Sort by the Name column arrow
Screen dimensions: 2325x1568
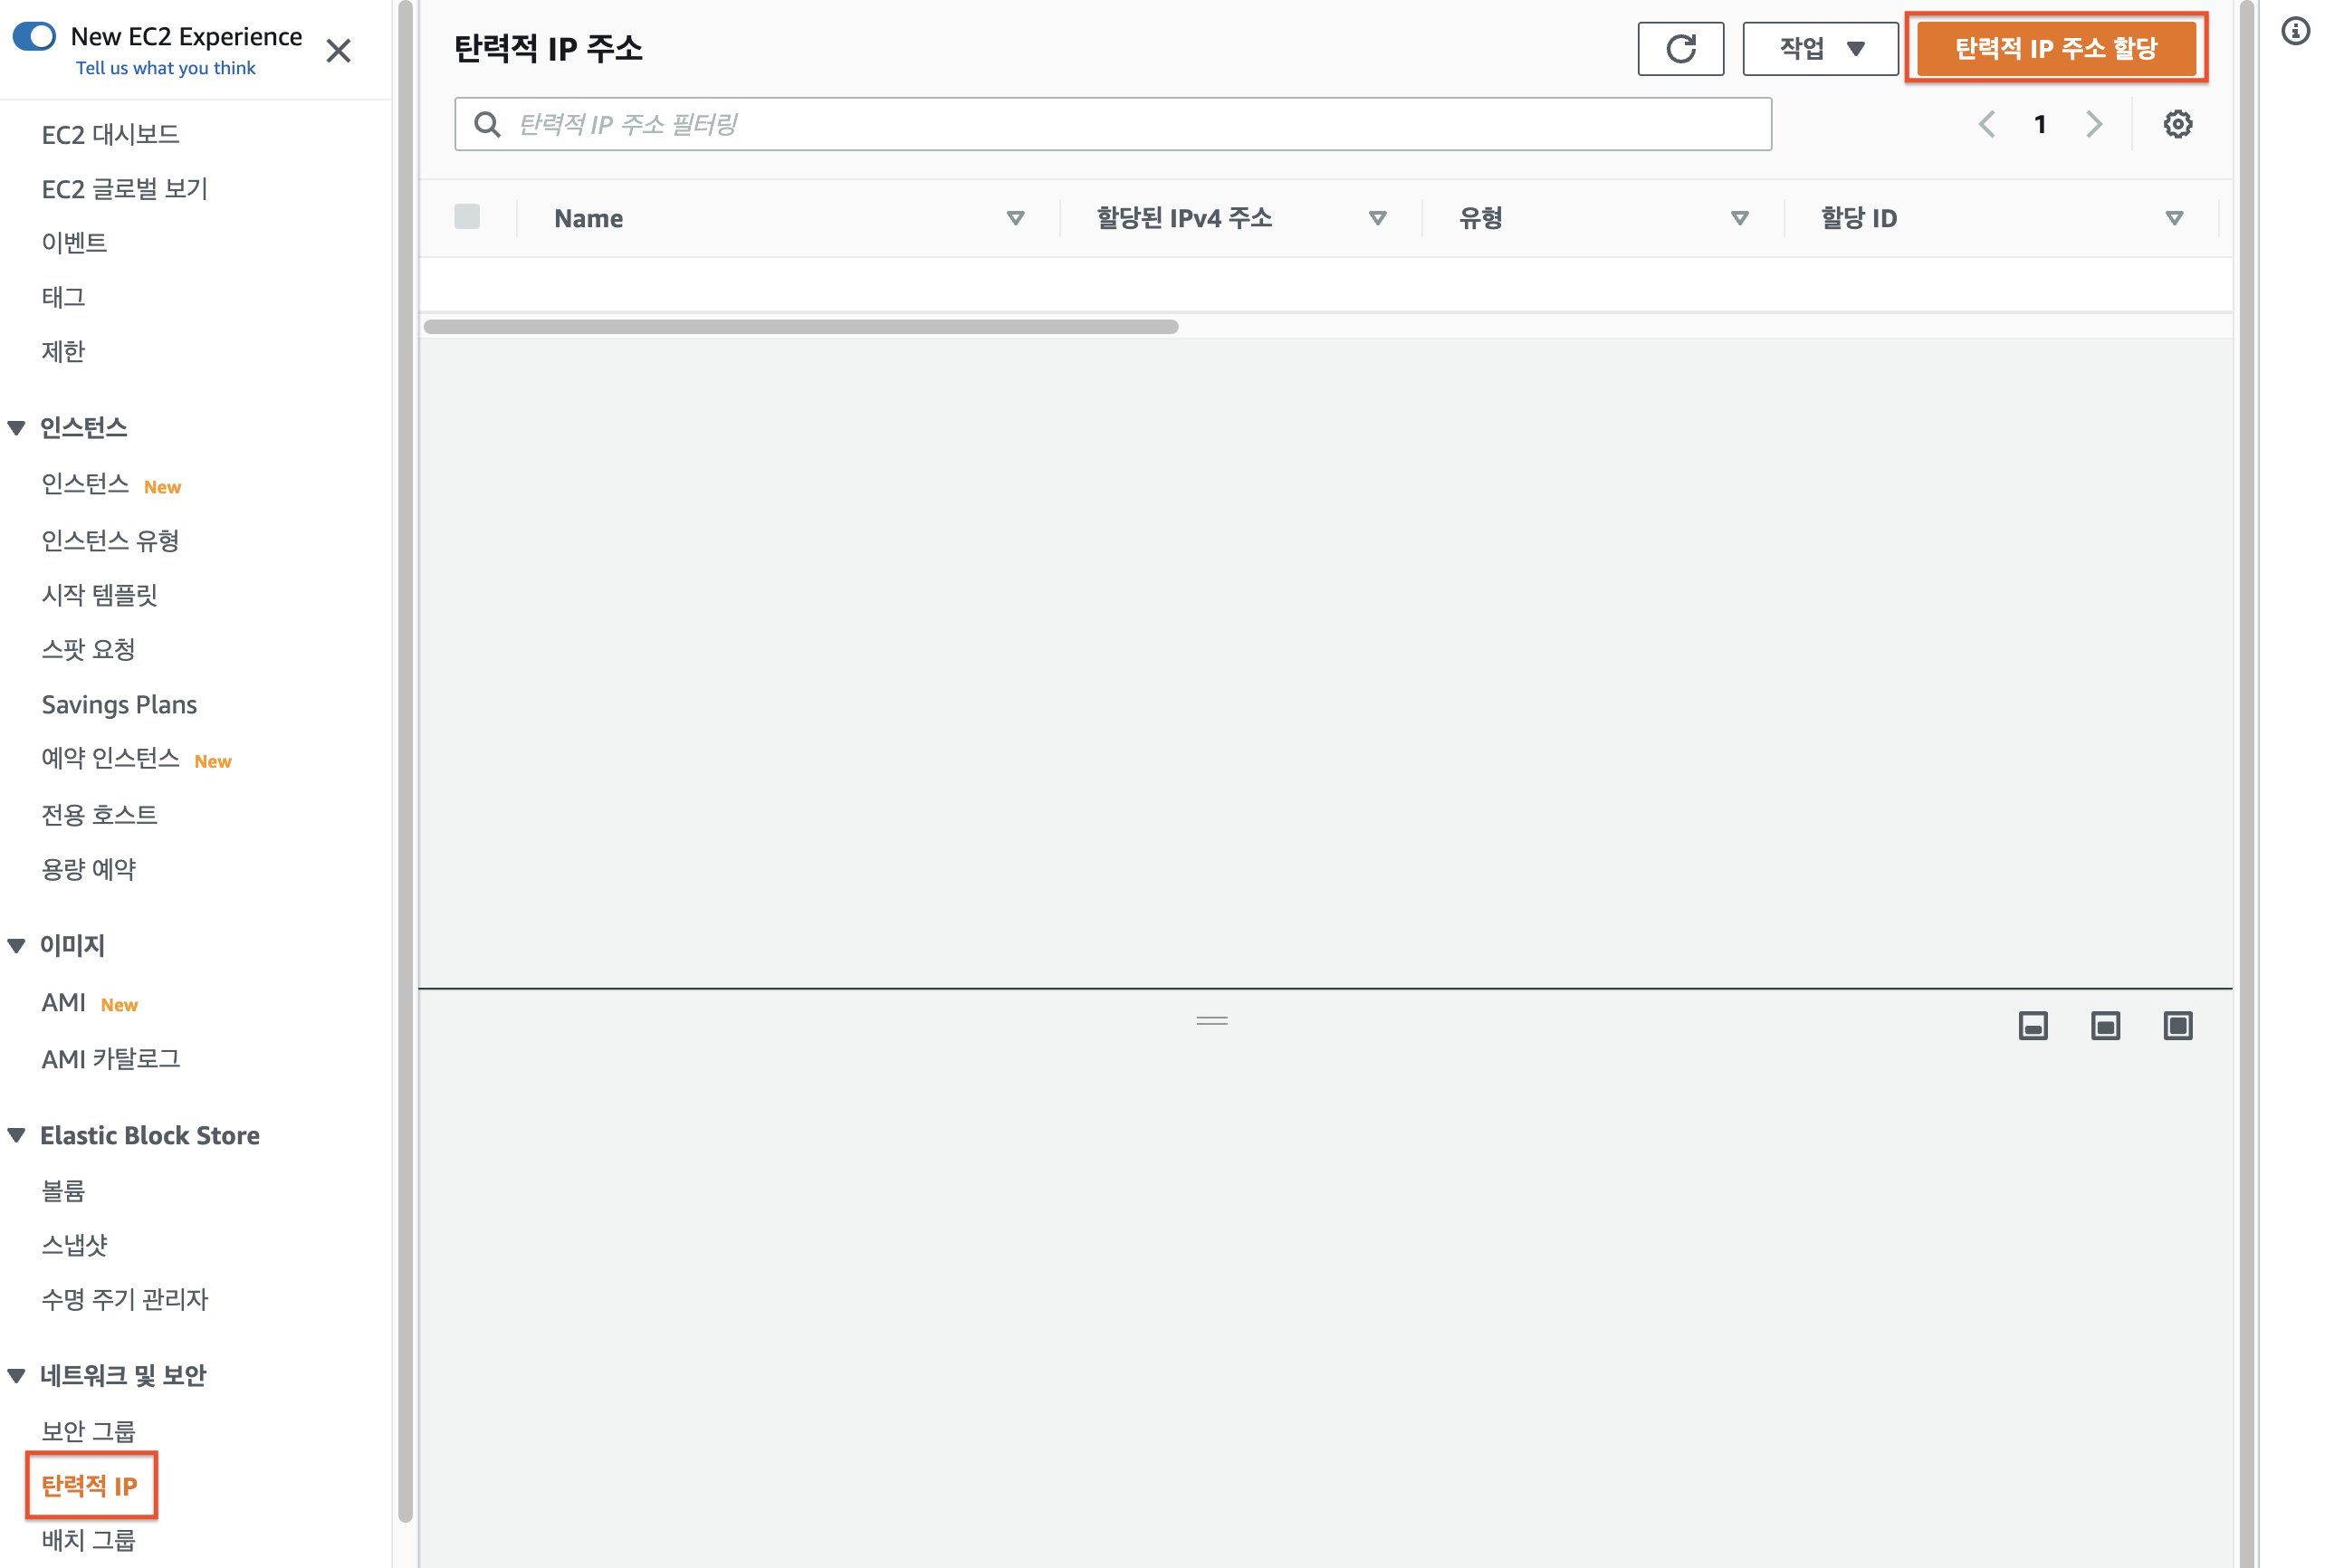click(x=1015, y=218)
